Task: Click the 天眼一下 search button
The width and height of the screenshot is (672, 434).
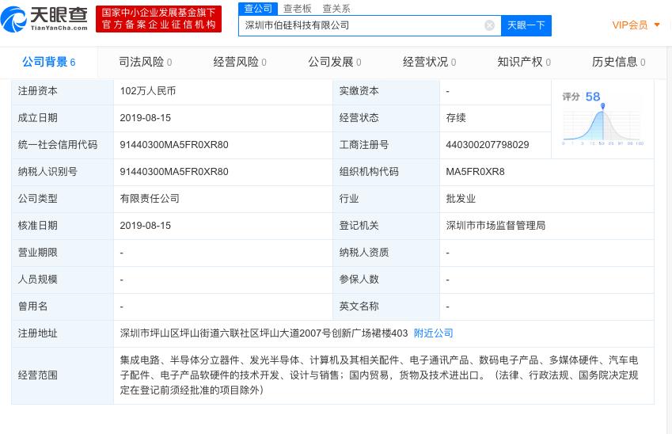Action: (526, 25)
